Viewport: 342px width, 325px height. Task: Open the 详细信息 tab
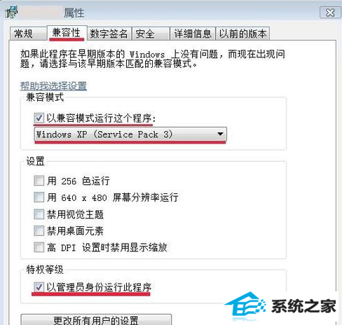coord(193,34)
